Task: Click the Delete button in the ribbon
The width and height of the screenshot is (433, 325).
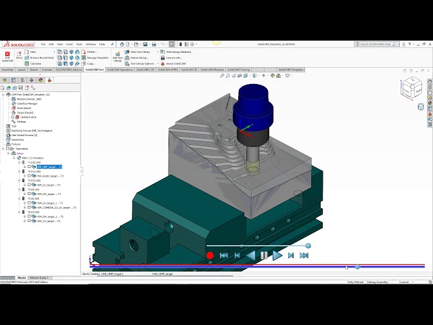Action: point(89,51)
